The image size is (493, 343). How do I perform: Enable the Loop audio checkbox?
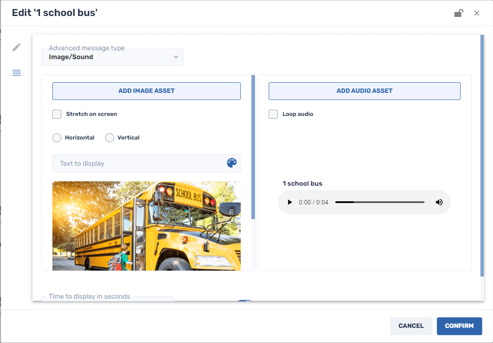[x=273, y=114]
